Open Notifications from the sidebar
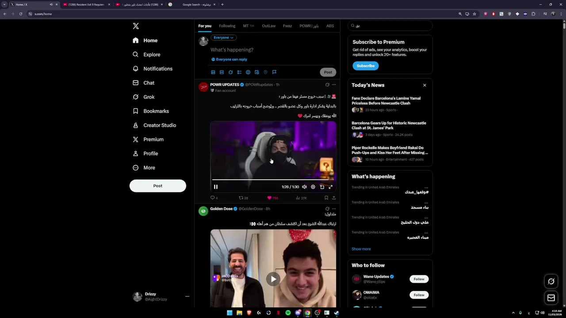This screenshot has height=318, width=566. point(153,68)
